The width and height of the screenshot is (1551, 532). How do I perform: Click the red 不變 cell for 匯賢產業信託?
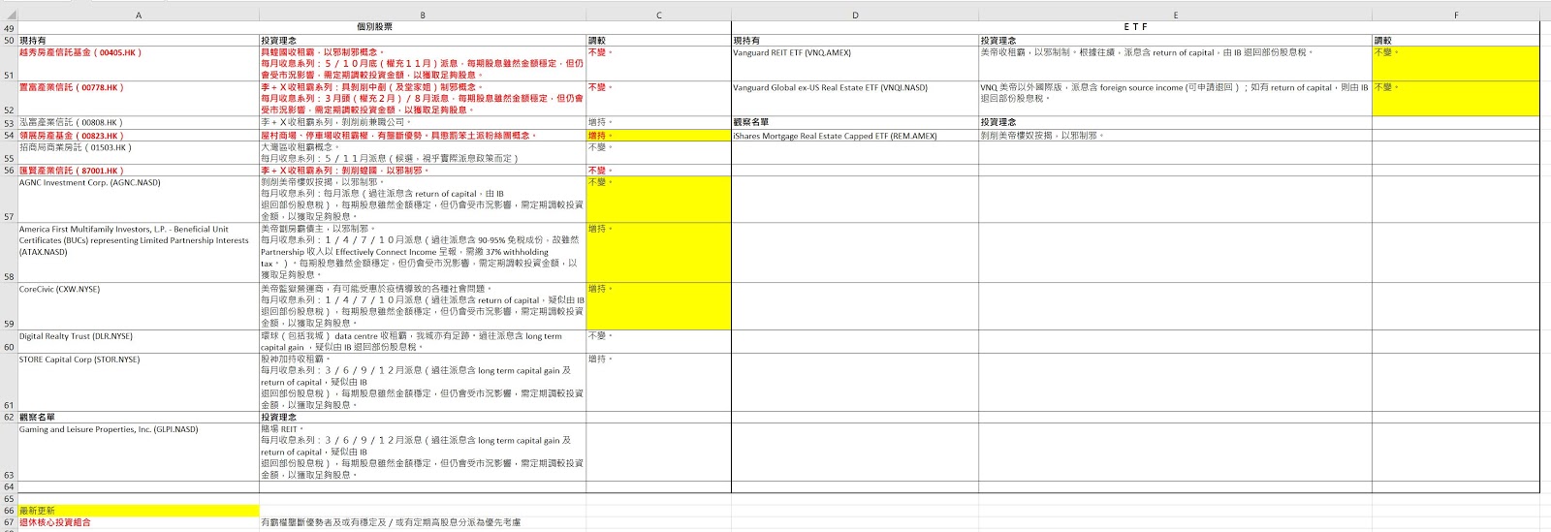click(658, 171)
